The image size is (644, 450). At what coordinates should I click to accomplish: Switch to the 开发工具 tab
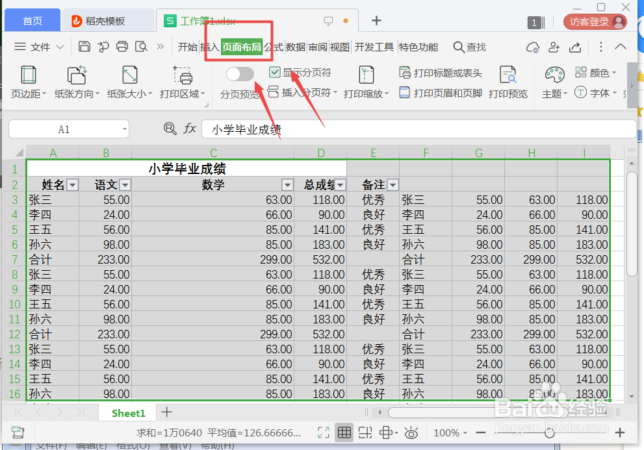(x=374, y=47)
